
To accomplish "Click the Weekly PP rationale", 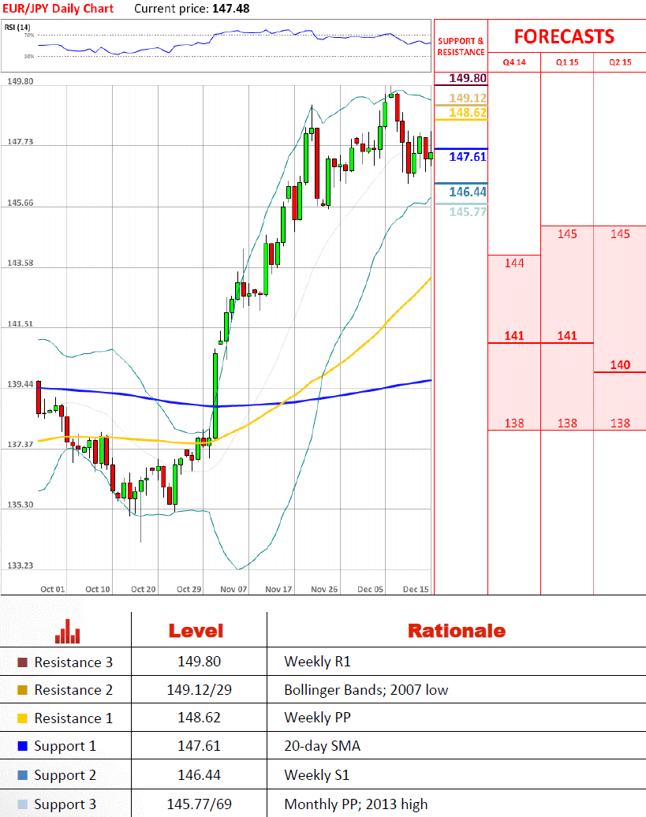I will pos(317,718).
